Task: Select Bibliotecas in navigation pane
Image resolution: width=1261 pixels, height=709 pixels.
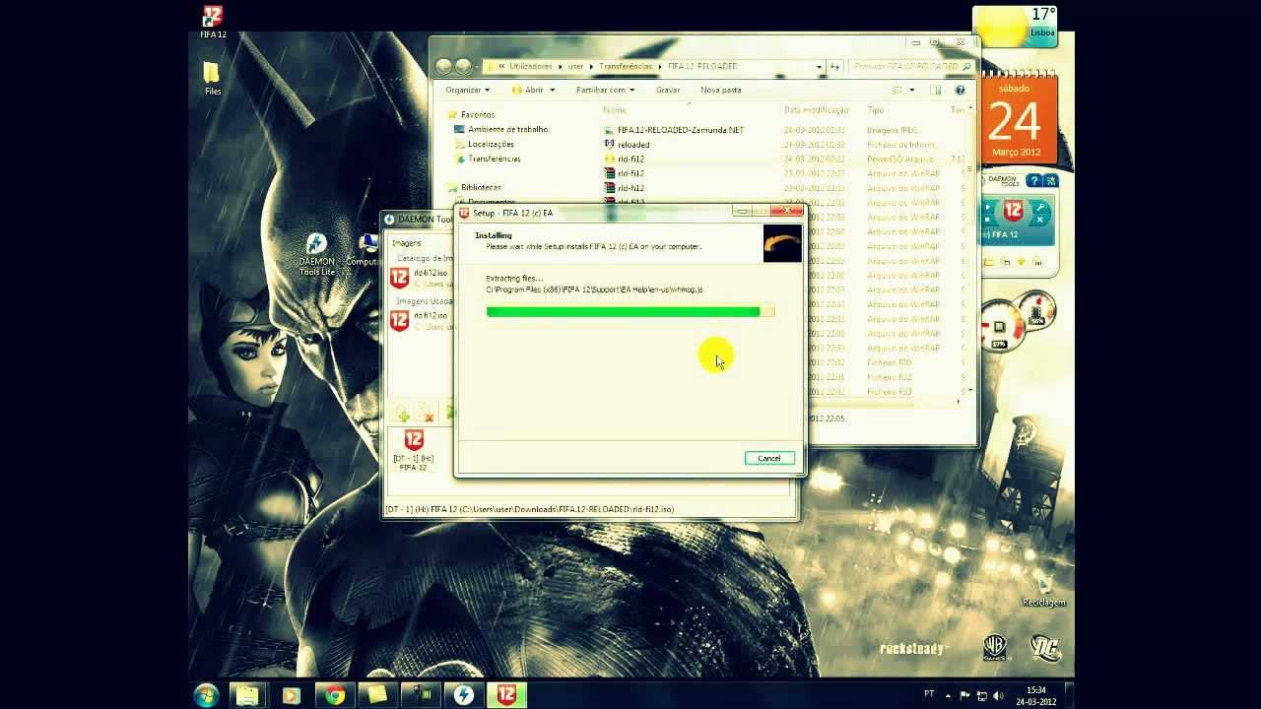Action: [481, 187]
